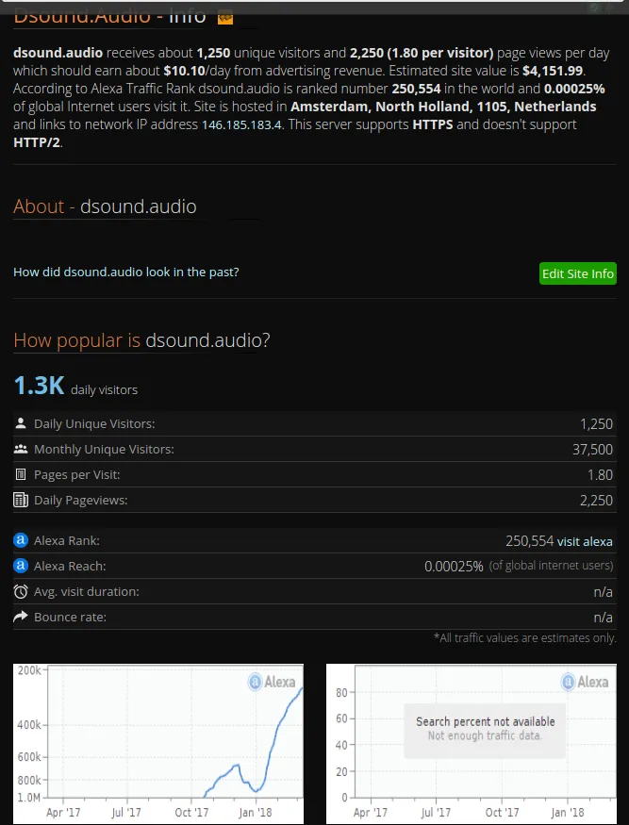Viewport: 629px width, 825px height.
Task: Click the Daily Unique Visitors value 1,250 in table
Action: click(x=596, y=424)
